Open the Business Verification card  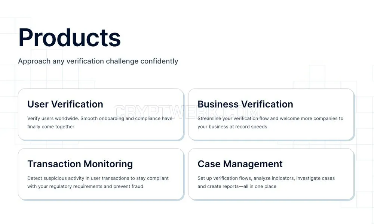point(271,114)
